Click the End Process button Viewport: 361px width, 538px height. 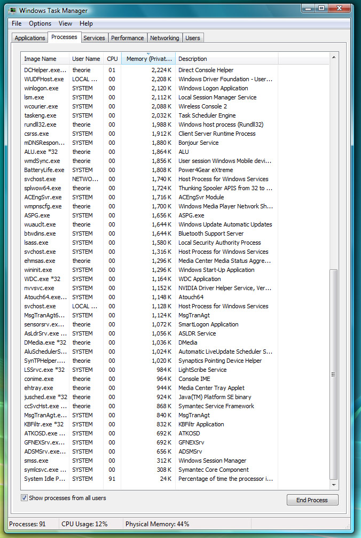pos(312,500)
